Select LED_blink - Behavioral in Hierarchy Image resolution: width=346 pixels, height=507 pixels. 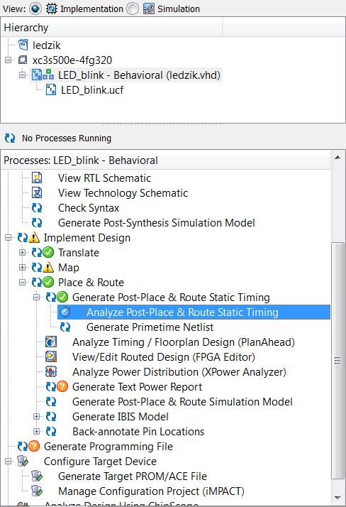click(139, 75)
